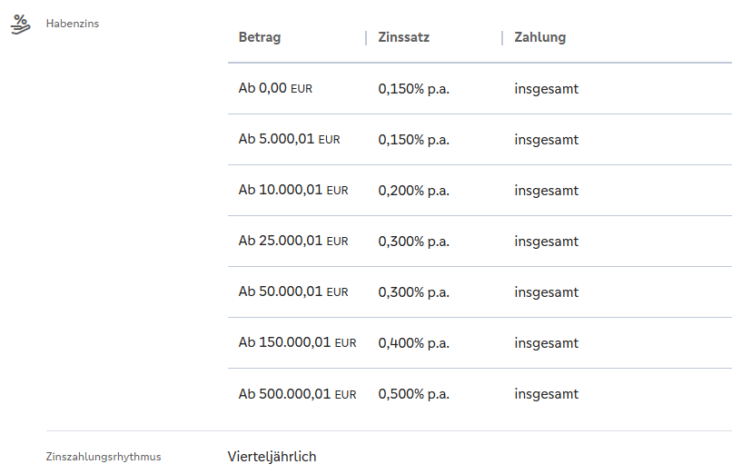Viewport: 732px width, 474px height.
Task: Select the Ab 25.000,01 EUR amount cell
Action: click(293, 242)
